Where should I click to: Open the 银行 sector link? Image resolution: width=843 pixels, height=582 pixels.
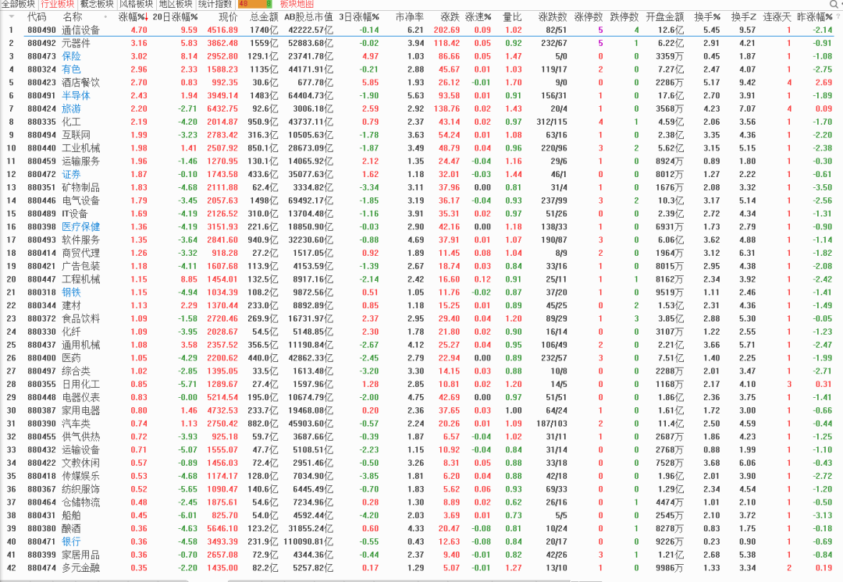pos(72,541)
